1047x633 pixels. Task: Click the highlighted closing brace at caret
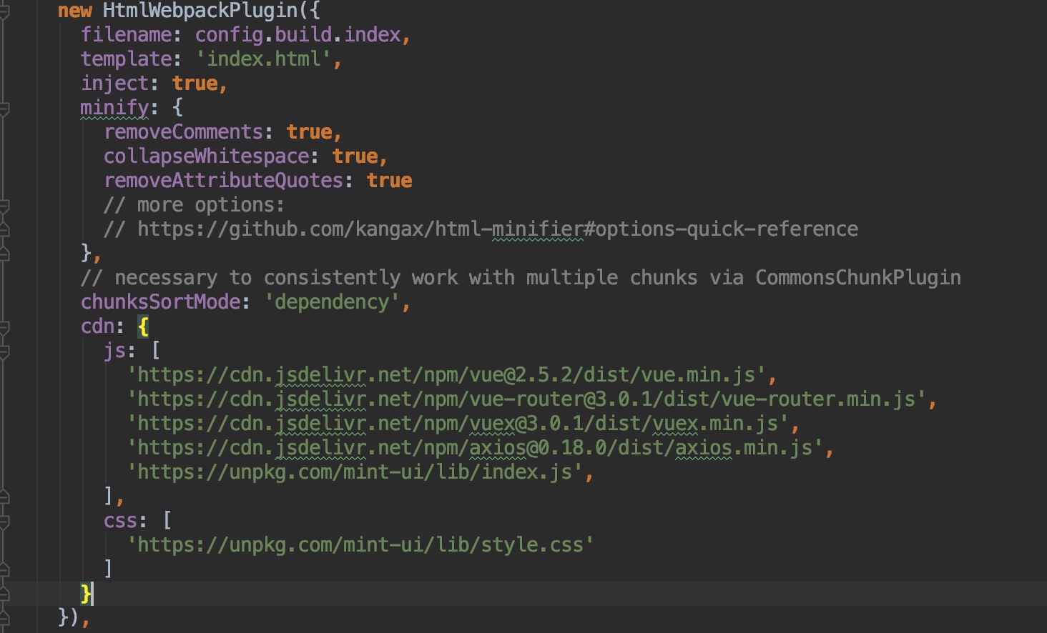click(86, 594)
